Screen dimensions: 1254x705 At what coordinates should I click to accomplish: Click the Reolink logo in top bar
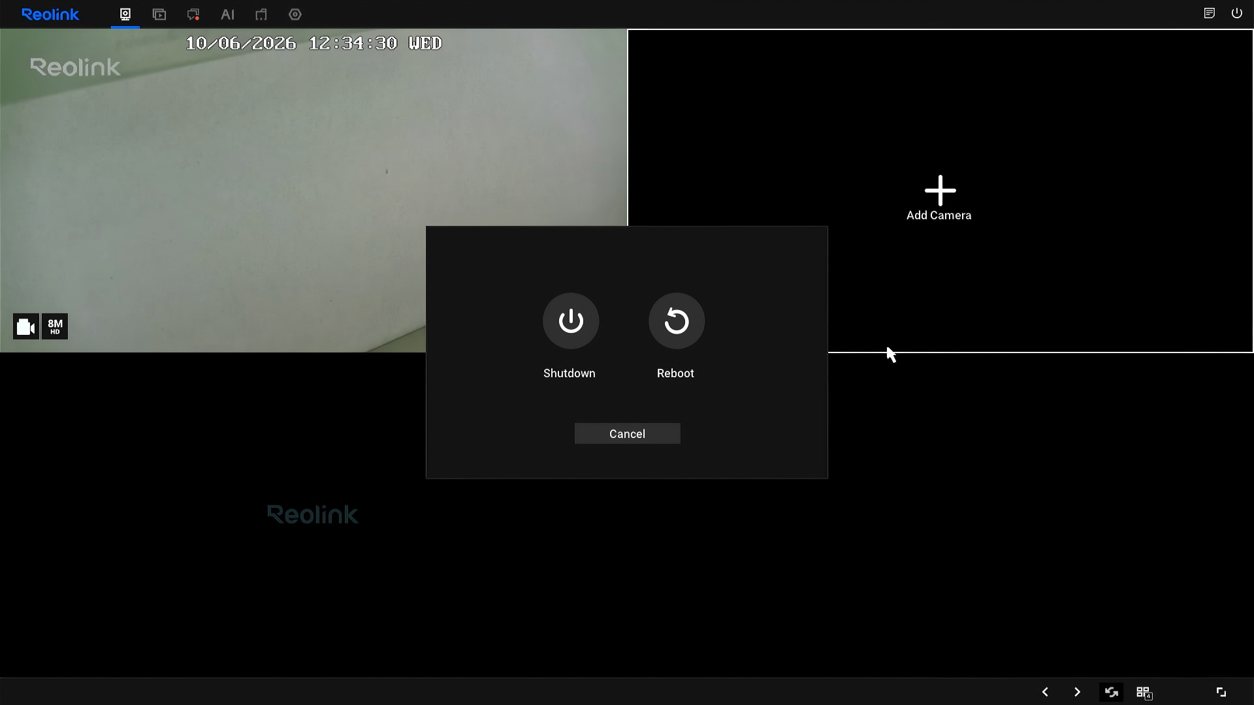coord(50,14)
